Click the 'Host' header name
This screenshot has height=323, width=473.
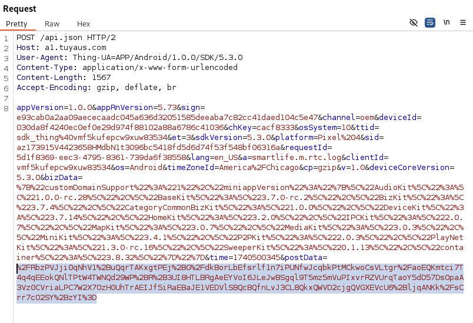26,47
